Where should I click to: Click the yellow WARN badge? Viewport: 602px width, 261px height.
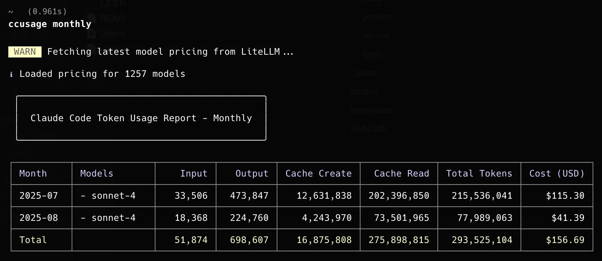point(25,52)
